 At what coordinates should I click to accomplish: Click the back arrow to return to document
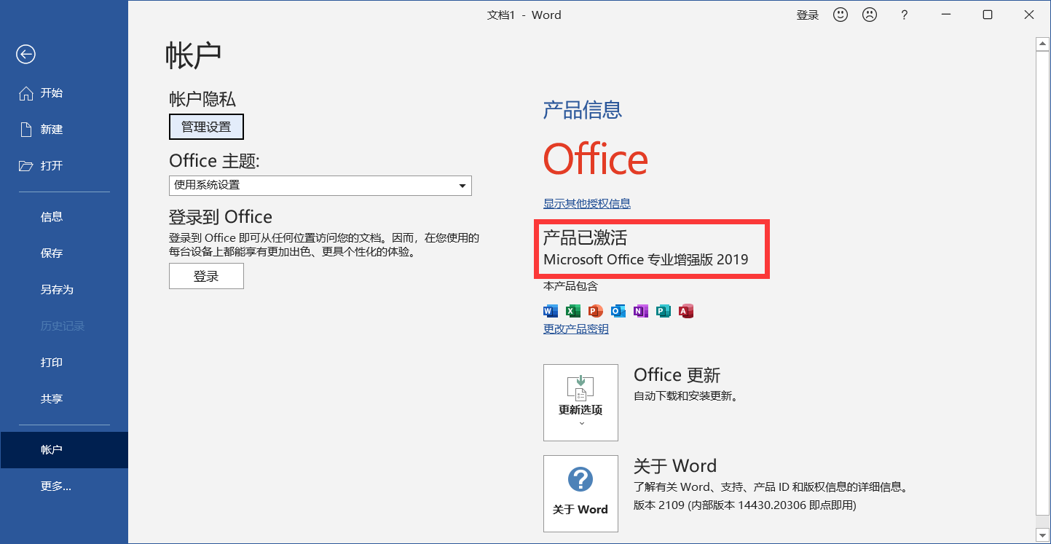26,54
